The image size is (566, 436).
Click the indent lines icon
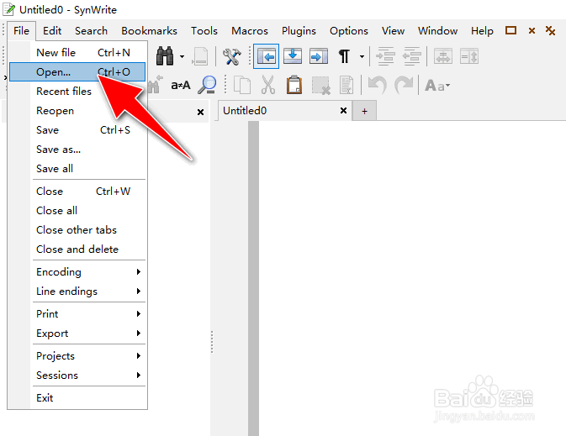point(385,56)
